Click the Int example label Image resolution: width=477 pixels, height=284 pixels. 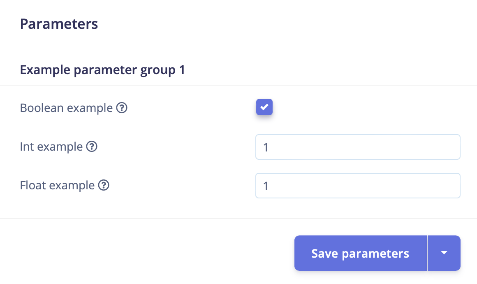tap(51, 147)
